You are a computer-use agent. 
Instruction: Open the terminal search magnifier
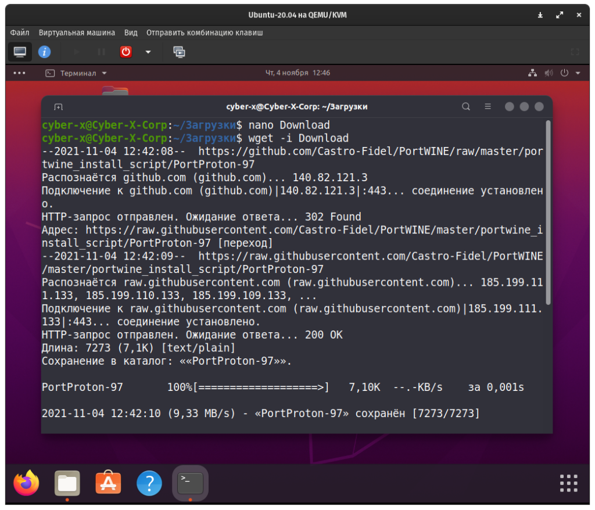465,107
